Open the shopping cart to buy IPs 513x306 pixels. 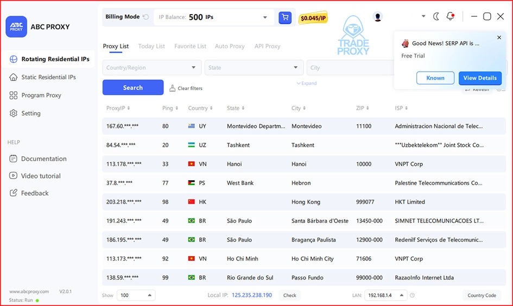(x=285, y=17)
